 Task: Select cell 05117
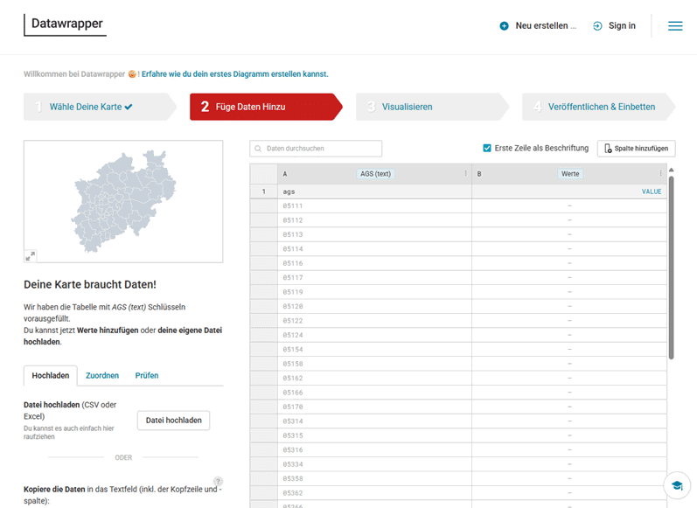tap(374, 278)
